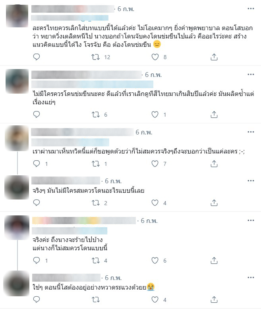Open more options menu on second tweet
The image size is (261, 309).
[251, 74]
